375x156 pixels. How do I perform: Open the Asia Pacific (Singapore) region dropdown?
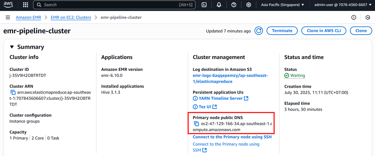(282, 5)
